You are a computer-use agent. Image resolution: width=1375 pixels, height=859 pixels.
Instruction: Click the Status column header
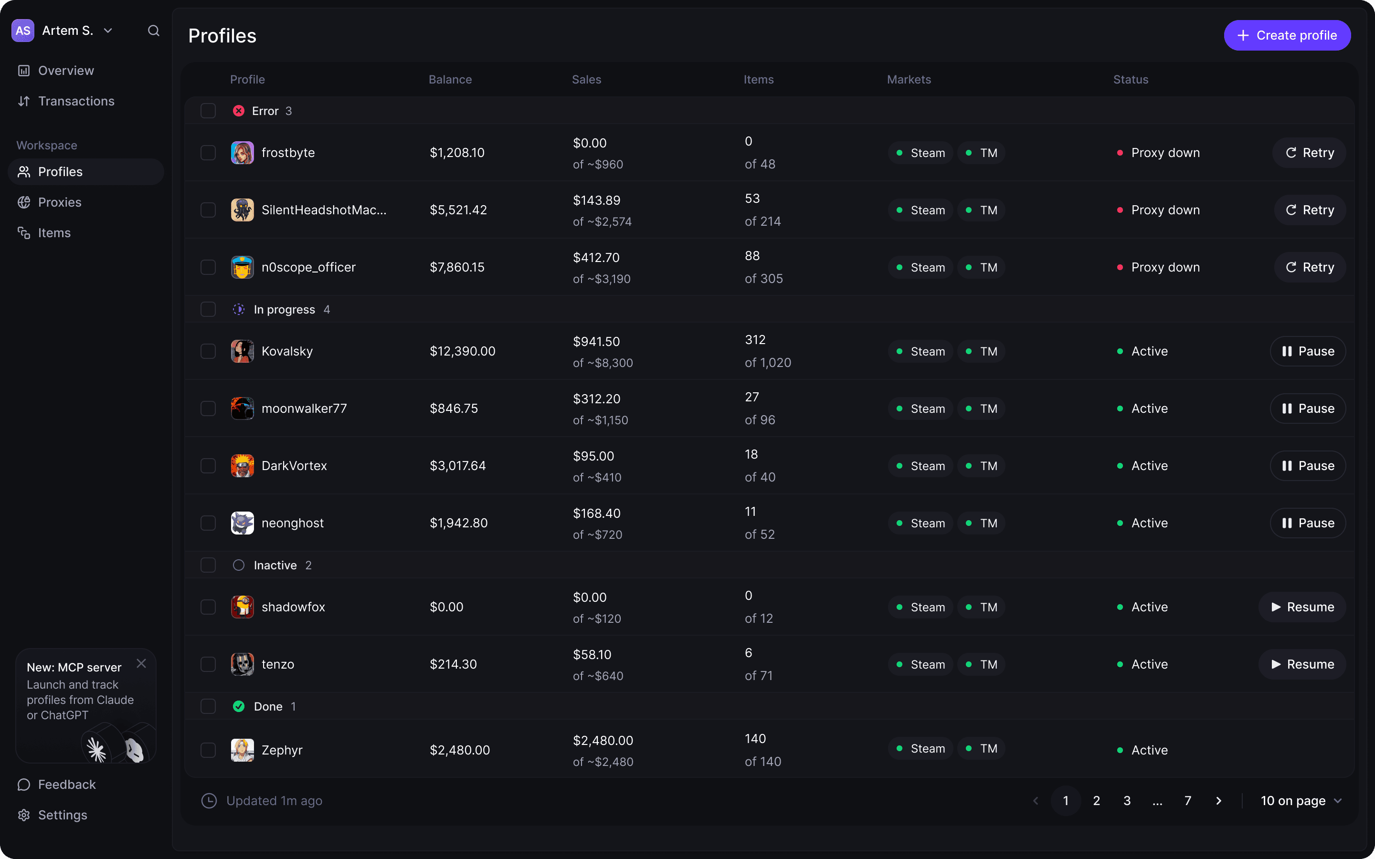(x=1131, y=80)
